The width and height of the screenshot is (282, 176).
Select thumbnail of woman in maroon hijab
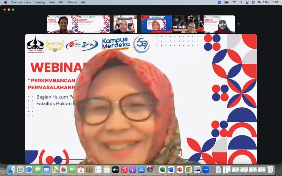point(219,24)
